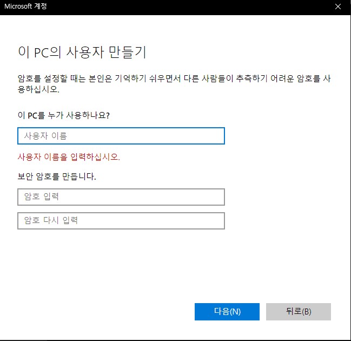Continue with the 다음(N) button

point(227,312)
